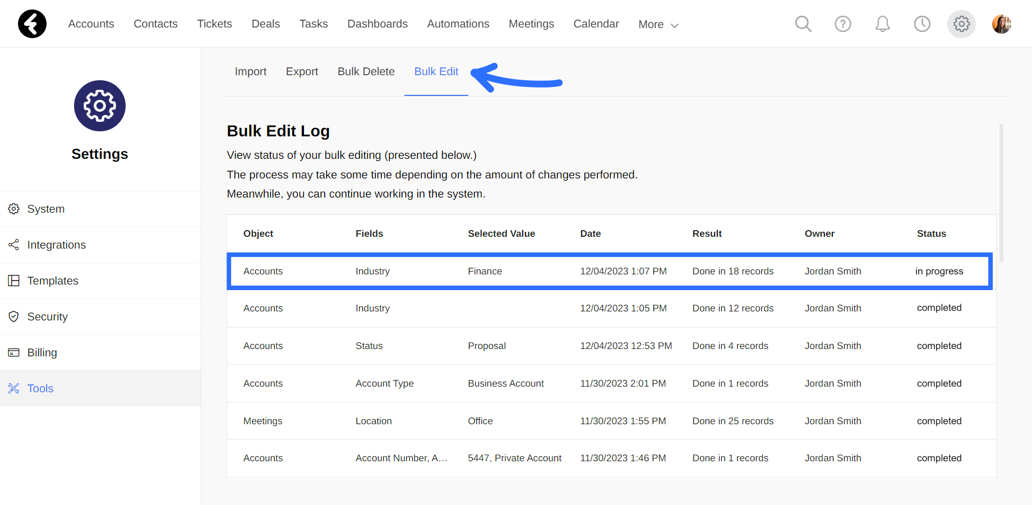The width and height of the screenshot is (1032, 505).
Task: Open Tools settings section
Action: (100, 388)
